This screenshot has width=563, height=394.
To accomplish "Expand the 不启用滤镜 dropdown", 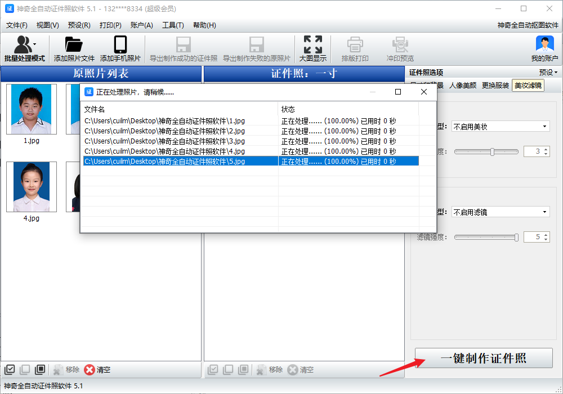I will (501, 212).
